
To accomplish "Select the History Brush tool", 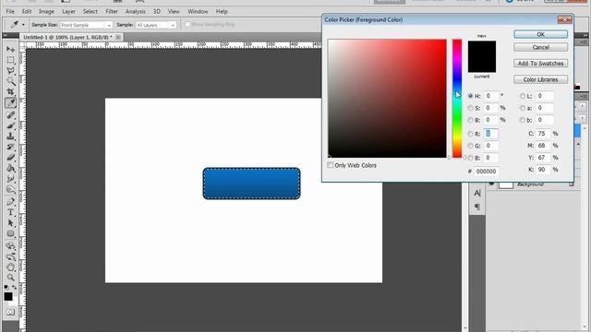I will coord(10,147).
